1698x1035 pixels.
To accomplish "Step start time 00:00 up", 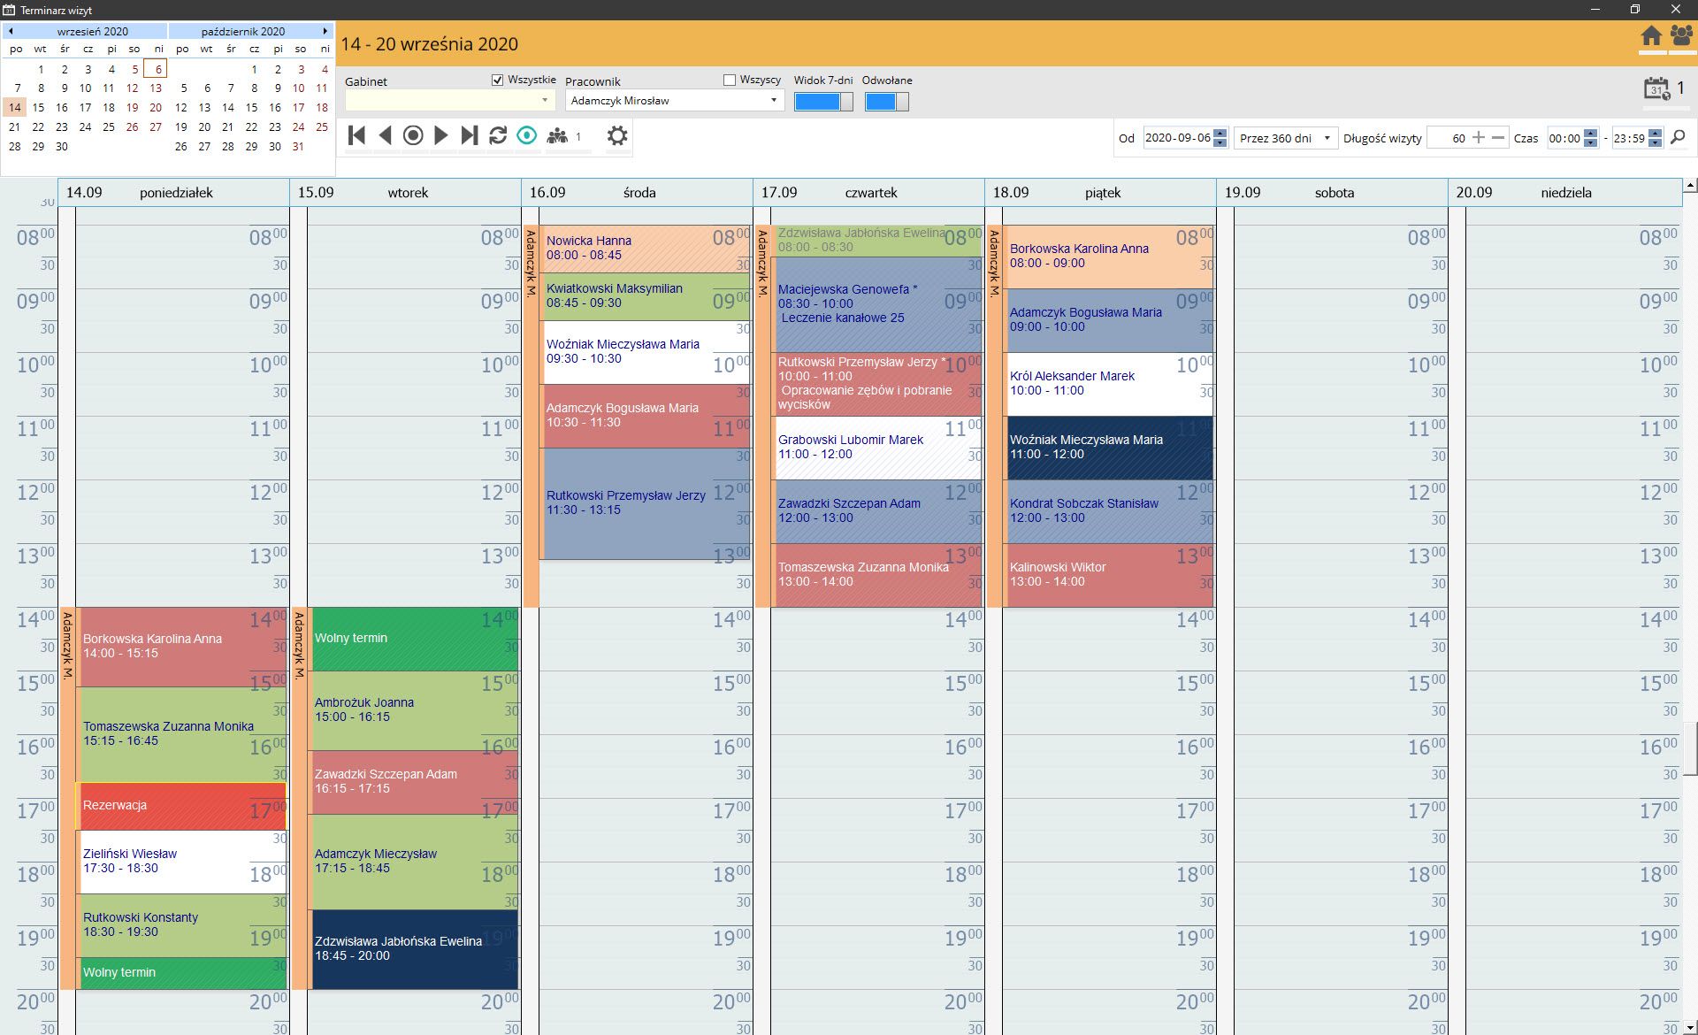I will [x=1591, y=133].
